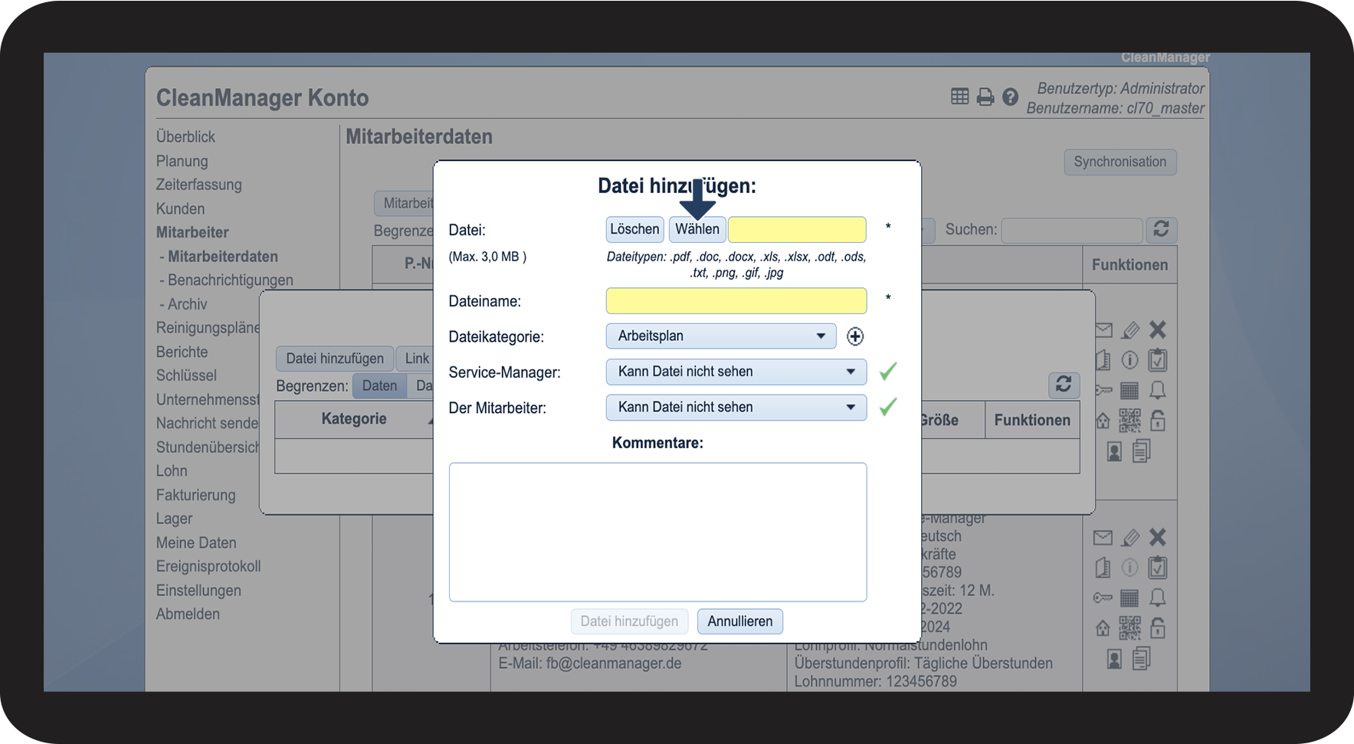Click documents icon in first employee row

[1142, 451]
